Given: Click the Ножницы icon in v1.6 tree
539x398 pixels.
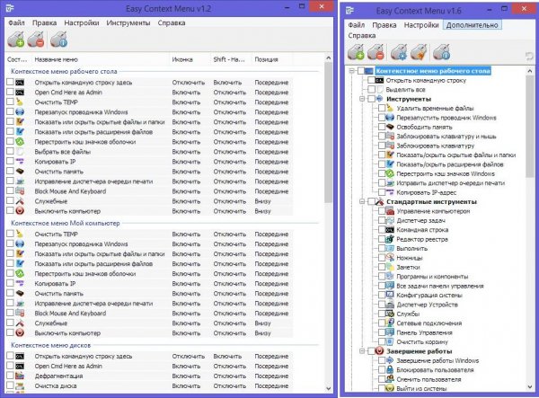Looking at the screenshot, I should pos(390,258).
